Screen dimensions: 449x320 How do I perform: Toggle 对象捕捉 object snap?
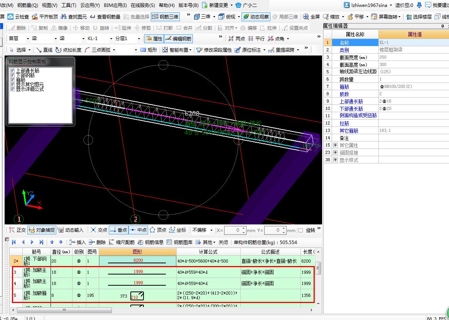point(42,230)
